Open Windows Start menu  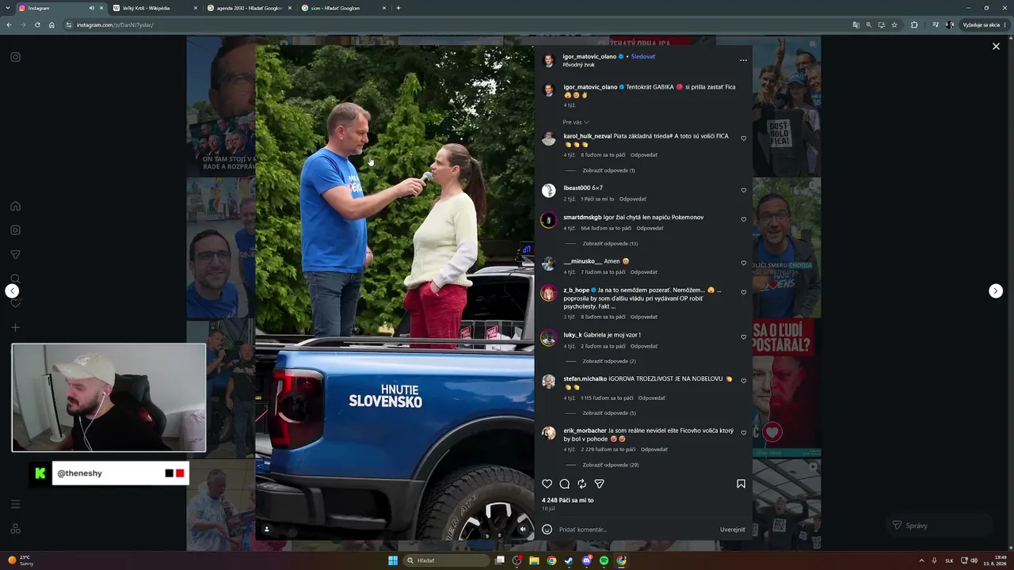click(x=392, y=560)
